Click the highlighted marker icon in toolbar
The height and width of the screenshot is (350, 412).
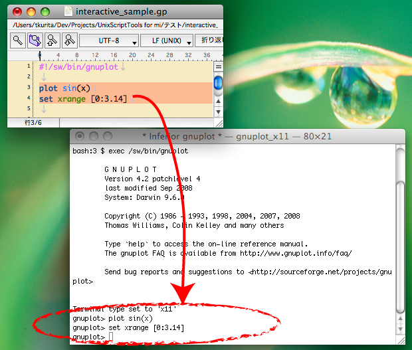tap(35, 41)
